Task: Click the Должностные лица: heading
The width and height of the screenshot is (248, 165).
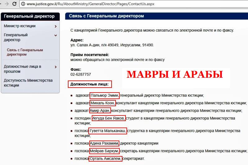Action: coord(90,84)
